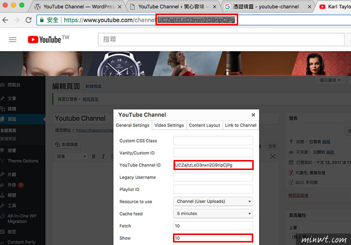Image resolution: width=351 pixels, height=245 pixels.
Task: Click the Playlist ID input field
Action: pos(213,189)
